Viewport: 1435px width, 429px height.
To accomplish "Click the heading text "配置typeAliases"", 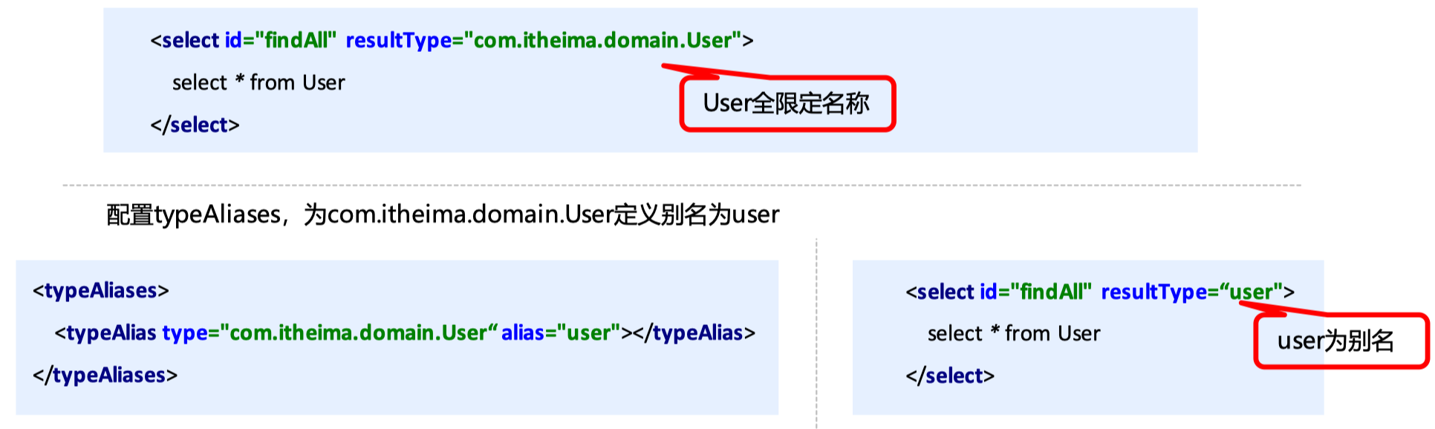I will [x=193, y=214].
